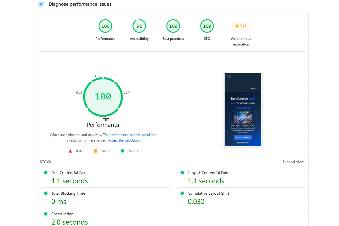This screenshot has height=226, width=339.
Task: Expand the Cumulative Layout Shift metric
Action: coord(241,198)
